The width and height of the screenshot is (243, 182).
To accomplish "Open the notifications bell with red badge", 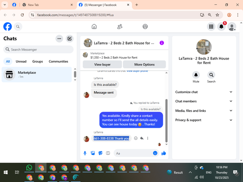I will coord(222,27).
